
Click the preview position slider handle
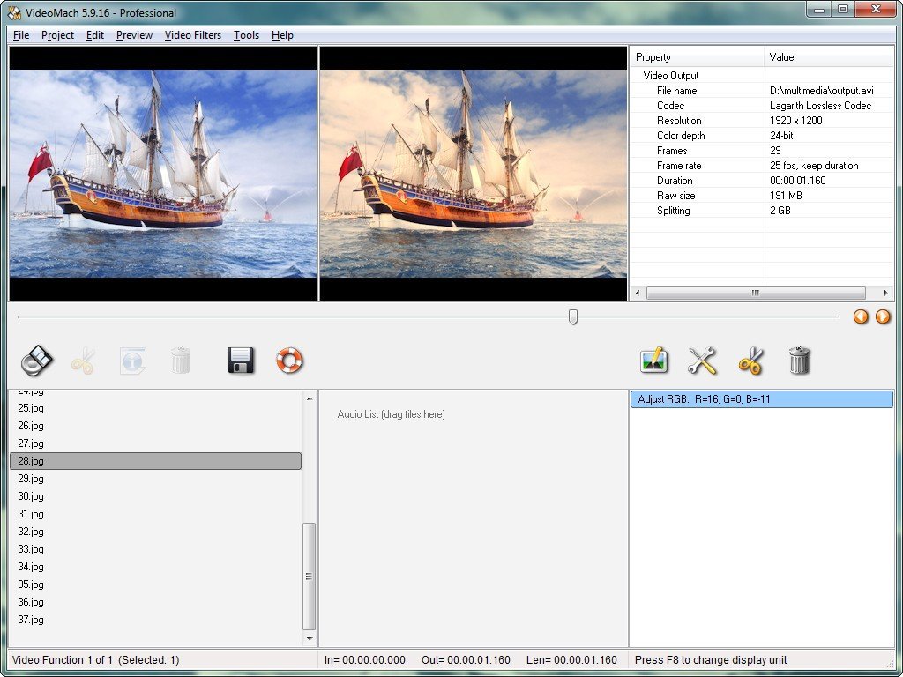(573, 316)
